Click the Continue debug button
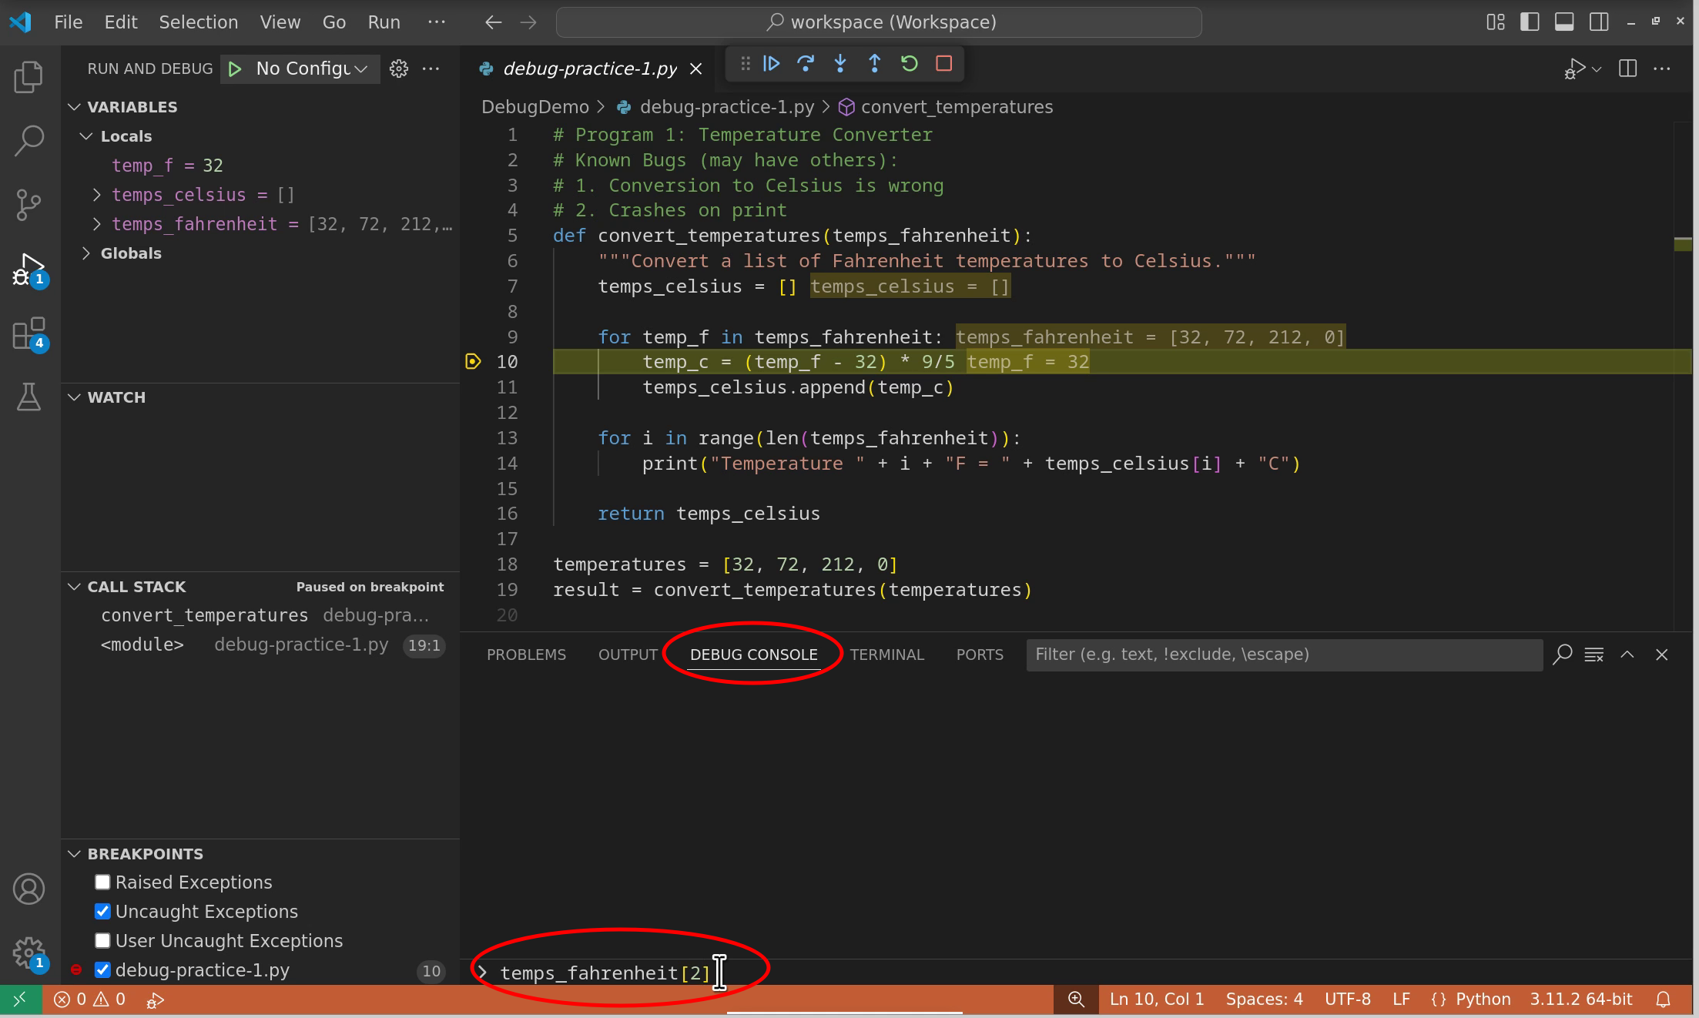Screen dimensions: 1699x1018 771,64
